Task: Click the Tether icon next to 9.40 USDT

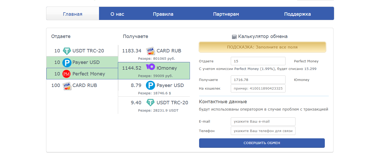Action: tap(150, 102)
